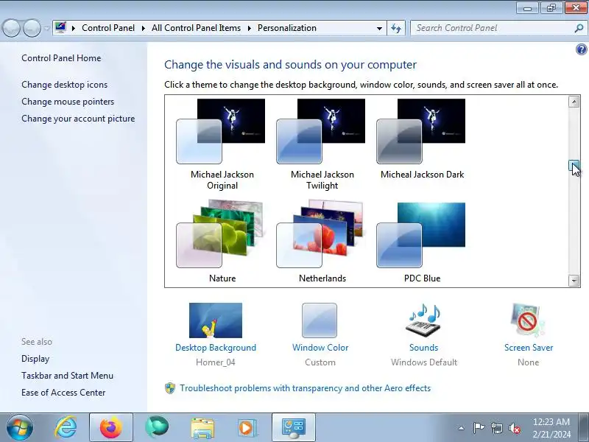The height and width of the screenshot is (442, 589).
Task: Apply the Micheal Jackson Dark theme
Action: point(422,139)
